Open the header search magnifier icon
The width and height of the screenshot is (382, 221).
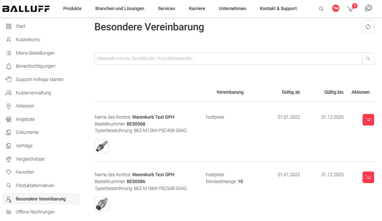pyautogui.click(x=321, y=9)
